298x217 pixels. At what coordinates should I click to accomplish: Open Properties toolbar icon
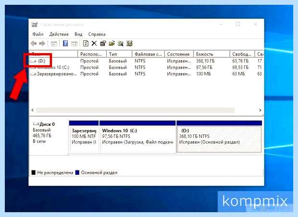point(103,44)
